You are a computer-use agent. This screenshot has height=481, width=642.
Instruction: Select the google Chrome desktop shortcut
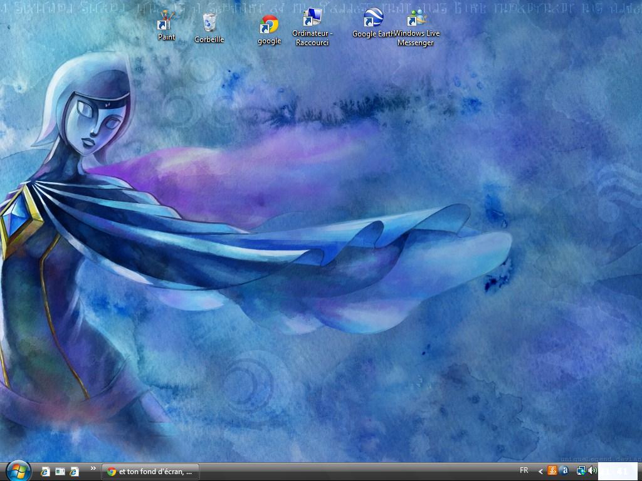(x=269, y=30)
